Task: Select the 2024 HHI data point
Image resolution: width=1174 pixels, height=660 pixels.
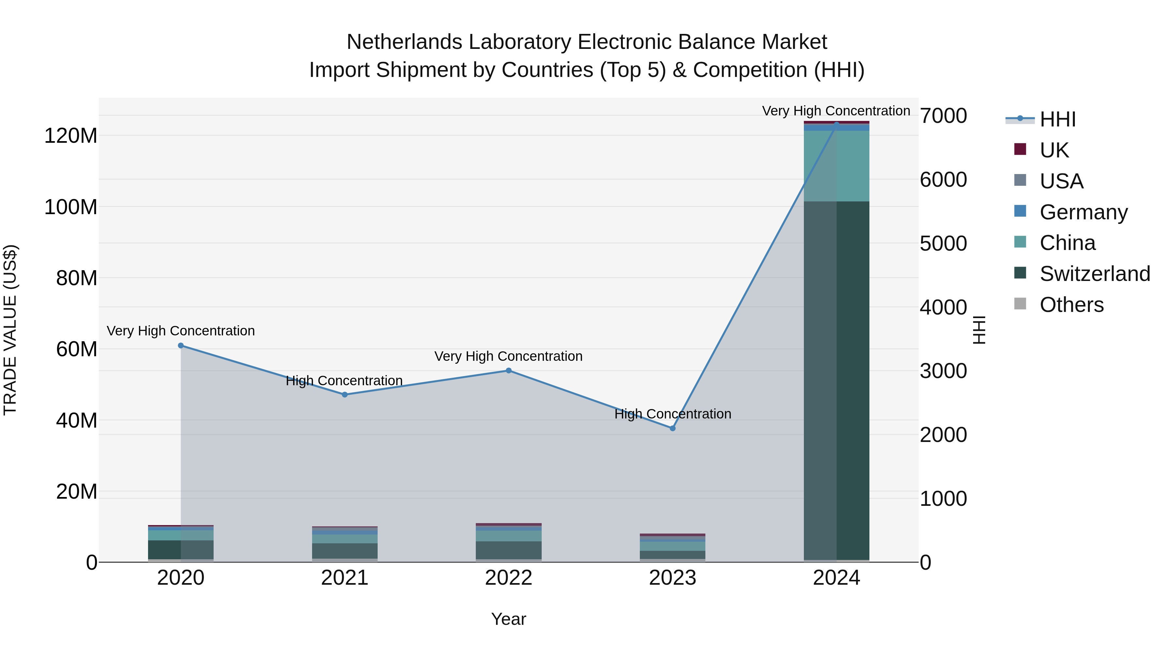Action: coord(836,125)
